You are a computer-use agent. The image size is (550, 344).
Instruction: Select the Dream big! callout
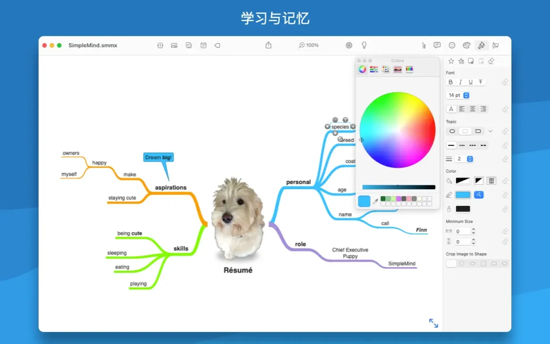tap(159, 157)
